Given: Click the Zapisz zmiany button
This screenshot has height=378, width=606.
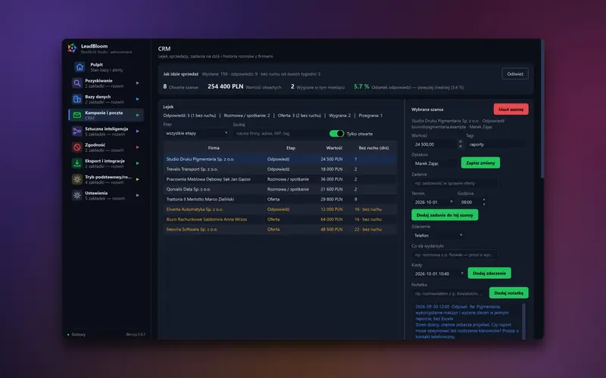Looking at the screenshot, I should pos(480,163).
